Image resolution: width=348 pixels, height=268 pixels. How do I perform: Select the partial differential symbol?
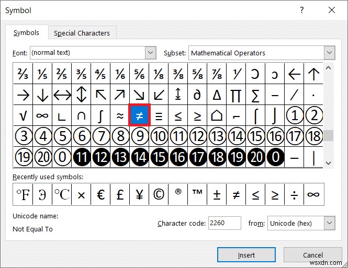197,95
